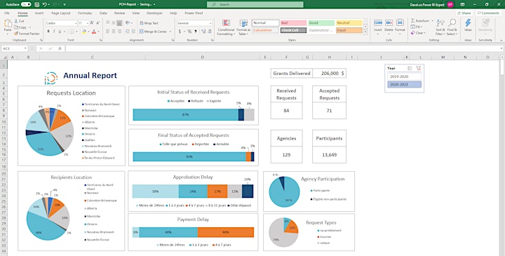Screen dimensions: 505x256
Task: Undo the last action
Action: pos(45,4)
